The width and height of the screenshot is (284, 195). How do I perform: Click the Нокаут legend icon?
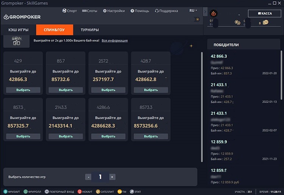pyautogui.click(x=80, y=192)
